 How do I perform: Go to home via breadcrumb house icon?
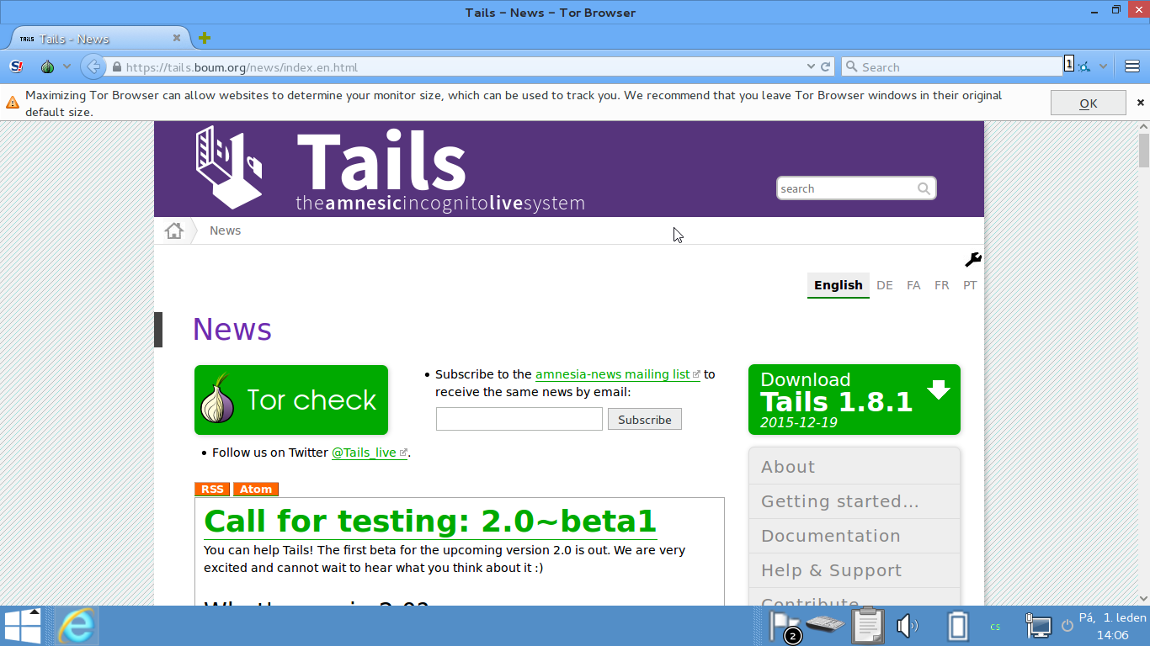pyautogui.click(x=174, y=230)
